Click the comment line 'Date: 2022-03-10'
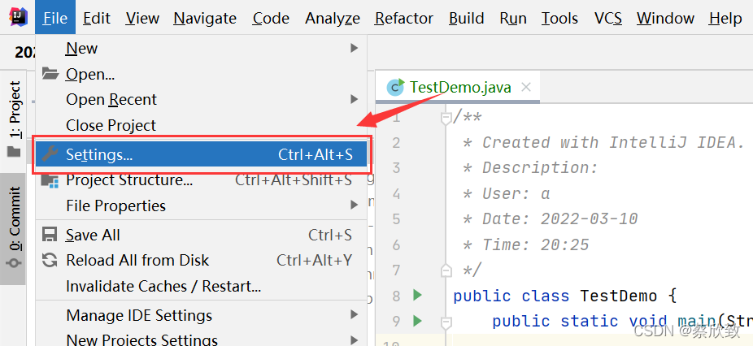The image size is (753, 346). click(x=560, y=218)
